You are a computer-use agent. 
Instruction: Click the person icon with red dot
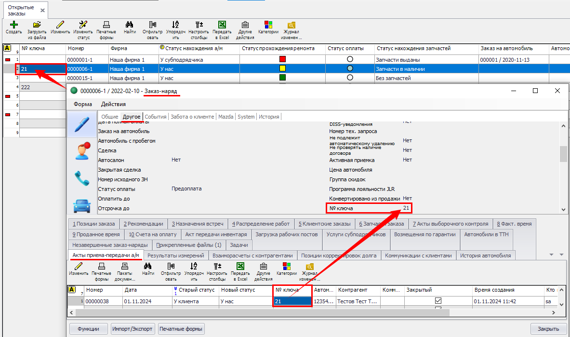(81, 151)
